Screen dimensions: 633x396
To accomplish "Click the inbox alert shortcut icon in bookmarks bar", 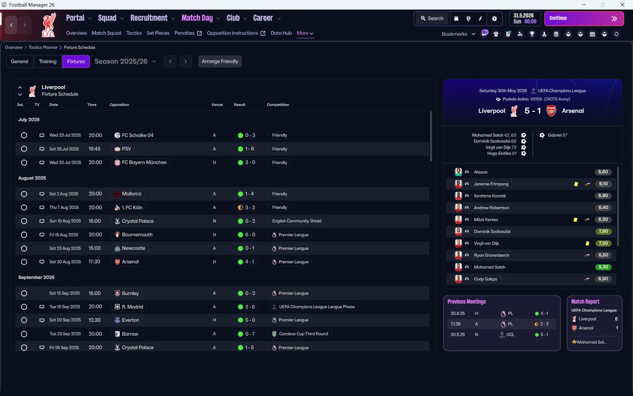I will 508,34.
